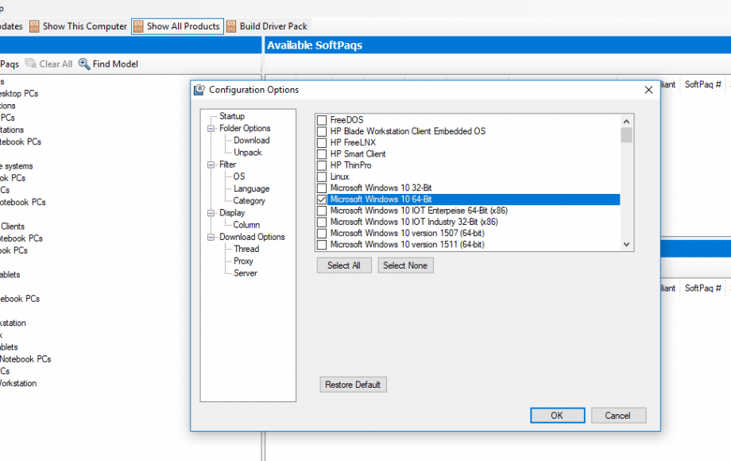Screen dimensions: 731x461
Task: Select the Column tree item
Action: tap(246, 225)
